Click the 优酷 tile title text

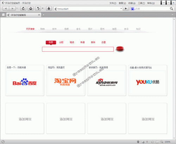(x=141, y=68)
